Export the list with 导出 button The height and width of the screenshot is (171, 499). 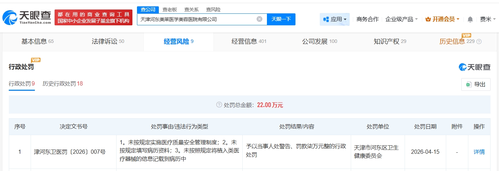click(x=476, y=84)
